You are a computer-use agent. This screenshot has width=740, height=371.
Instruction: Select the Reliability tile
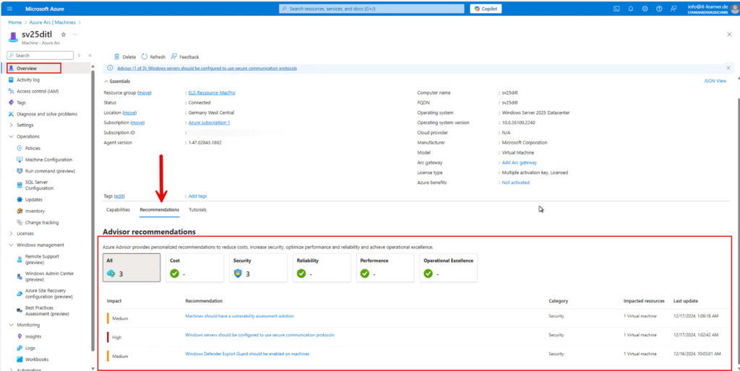[322, 267]
